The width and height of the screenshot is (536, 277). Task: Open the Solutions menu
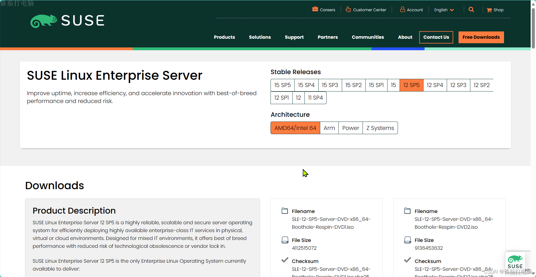(x=260, y=37)
